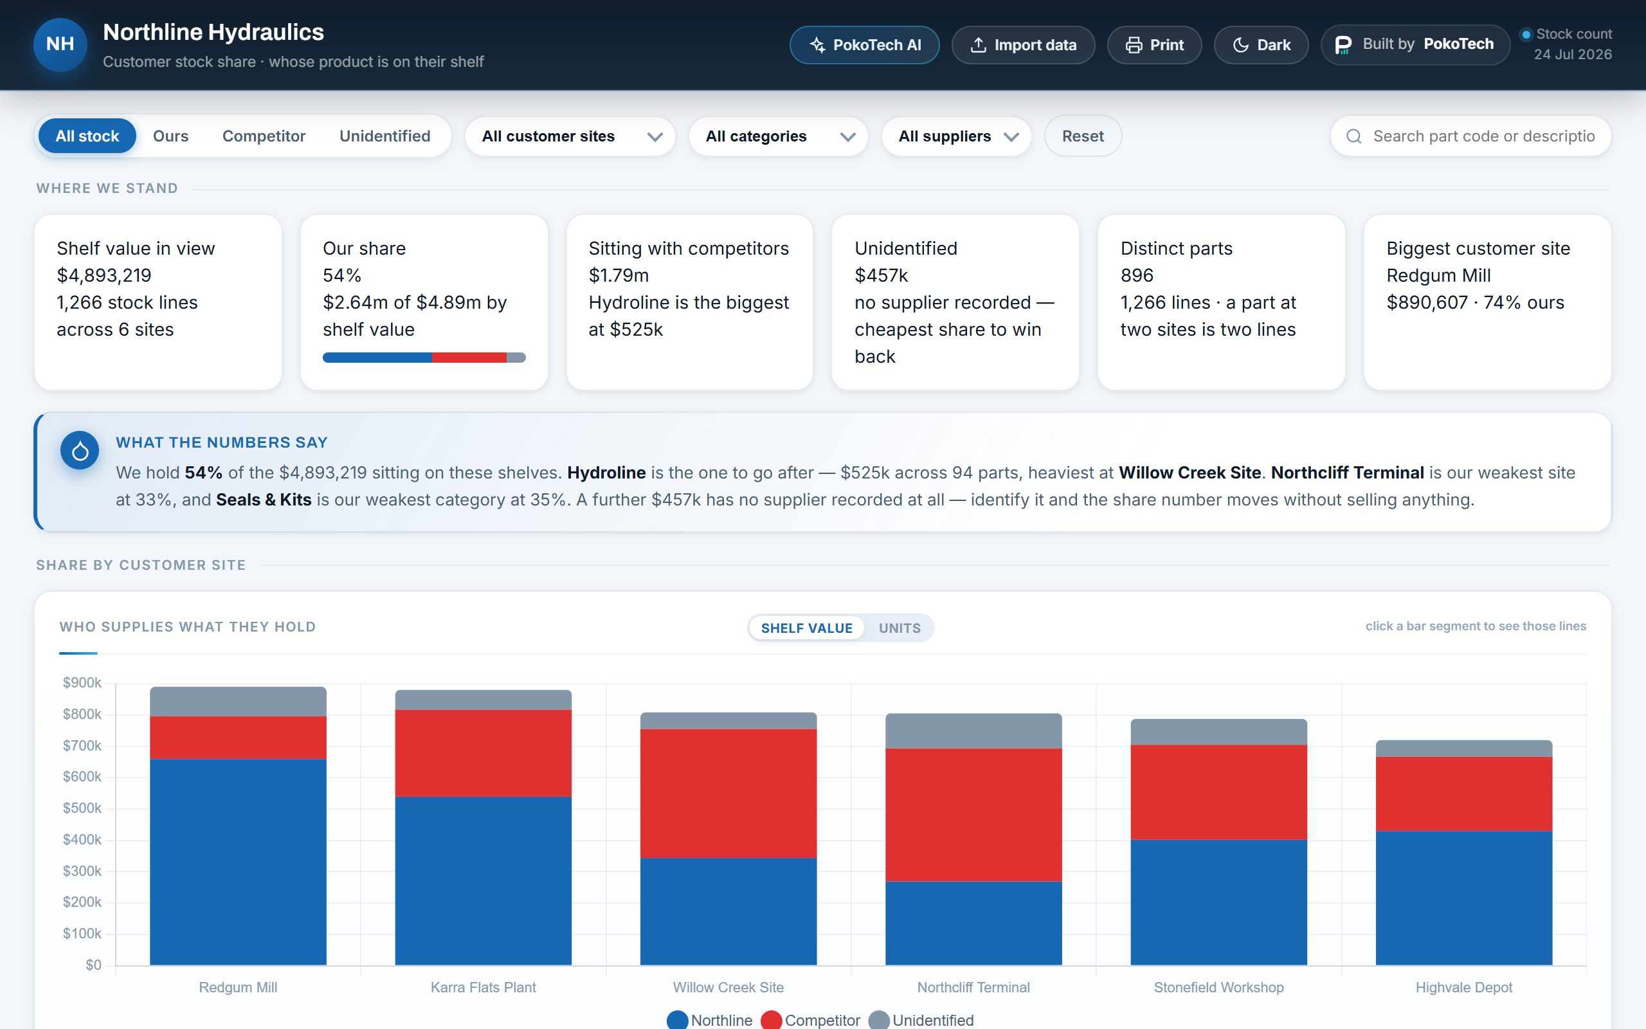Open the Our share card
This screenshot has width=1646, height=1029.
pos(424,302)
